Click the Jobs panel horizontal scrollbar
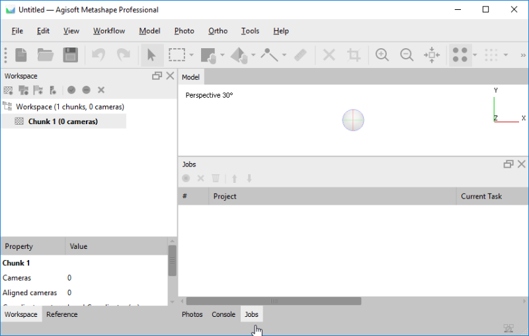The height and width of the screenshot is (336, 529). (271, 301)
